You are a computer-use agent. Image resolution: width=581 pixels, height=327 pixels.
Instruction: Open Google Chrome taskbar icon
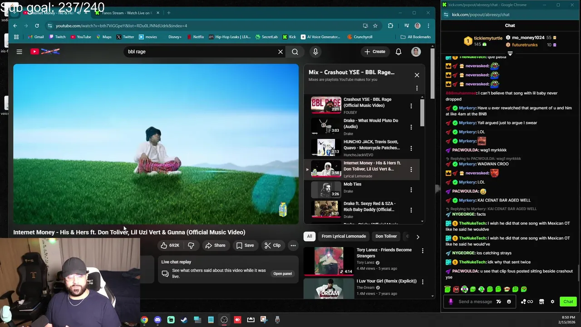144,320
